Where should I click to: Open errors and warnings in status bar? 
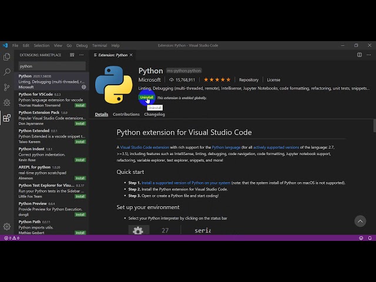(12, 238)
